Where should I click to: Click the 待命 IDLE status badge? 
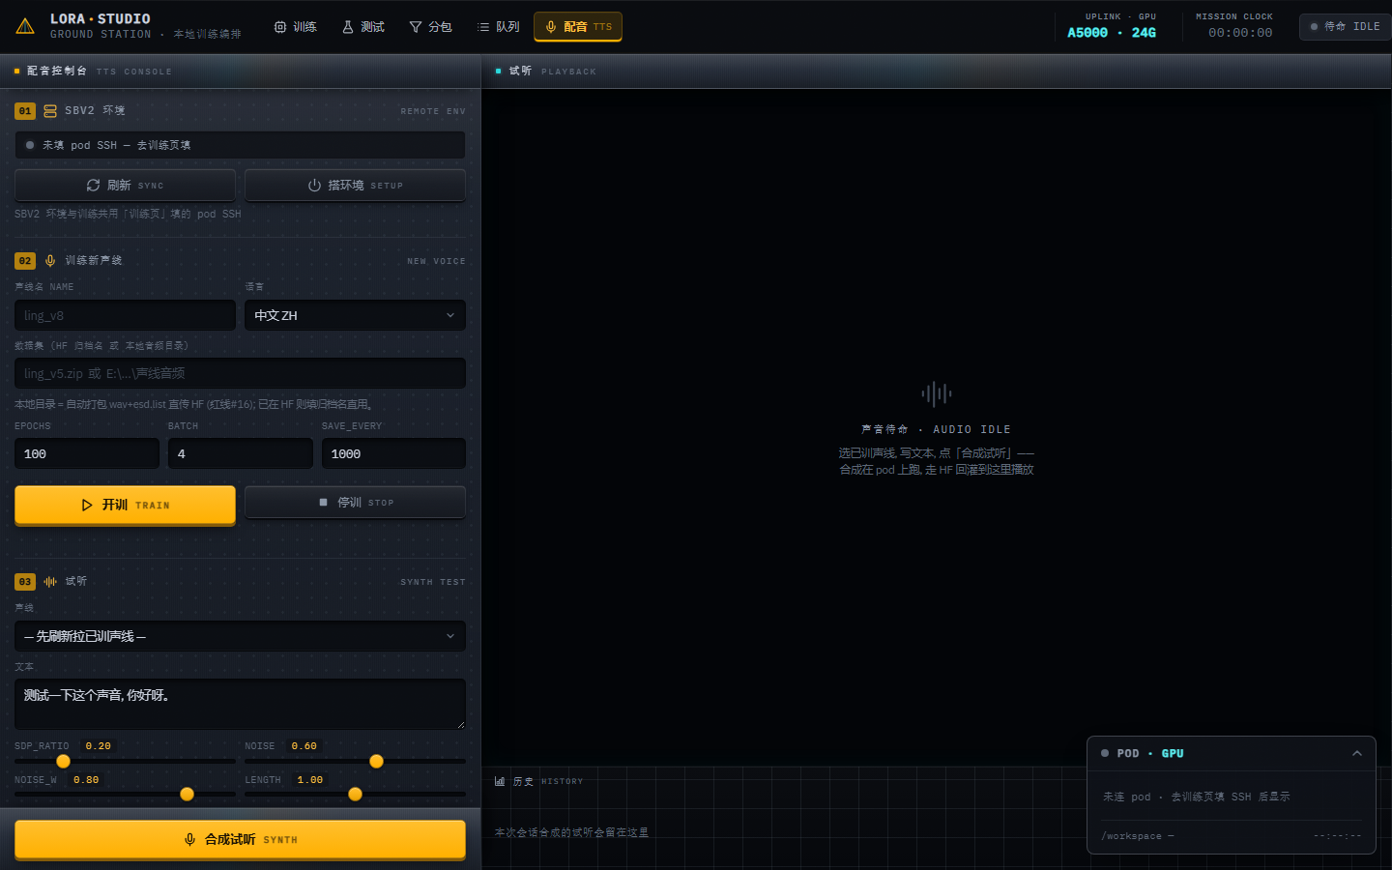[x=1345, y=26]
